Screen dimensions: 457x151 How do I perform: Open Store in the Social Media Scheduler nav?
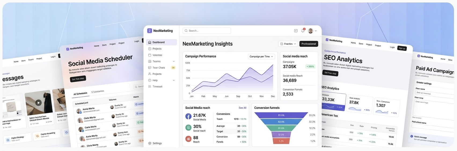(x=104, y=45)
